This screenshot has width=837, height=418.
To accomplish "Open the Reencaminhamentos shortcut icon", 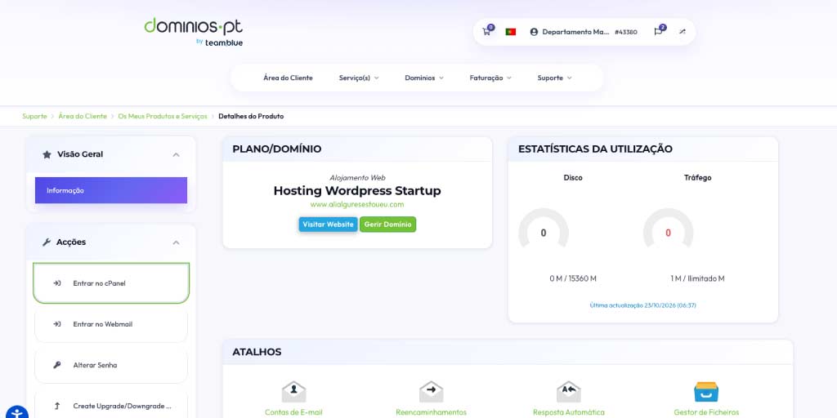I will pos(432,391).
